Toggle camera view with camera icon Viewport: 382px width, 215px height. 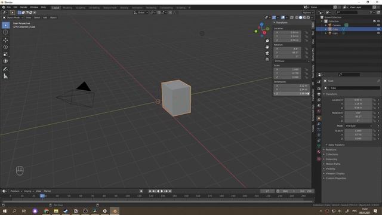(x=267, y=53)
